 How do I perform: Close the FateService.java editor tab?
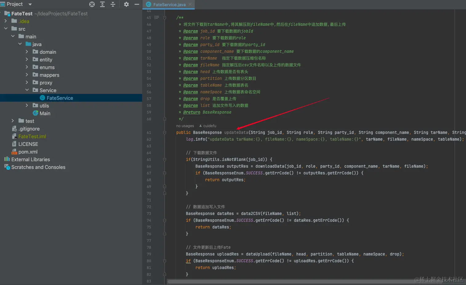190,4
